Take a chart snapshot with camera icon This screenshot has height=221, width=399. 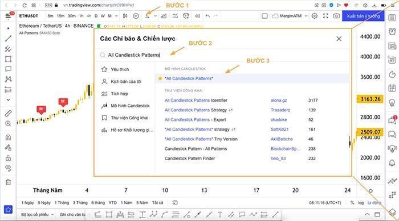336,16
